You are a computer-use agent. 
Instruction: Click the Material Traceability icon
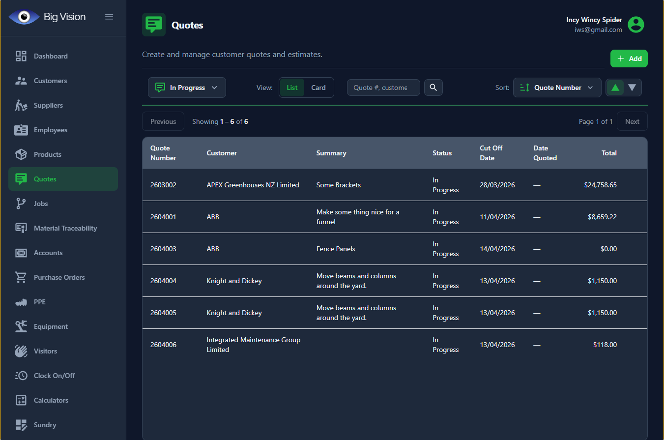point(21,228)
